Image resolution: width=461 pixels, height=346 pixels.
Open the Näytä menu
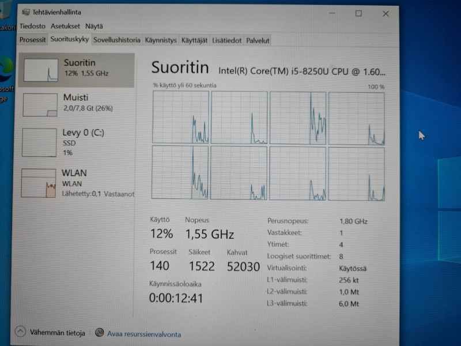(x=94, y=26)
